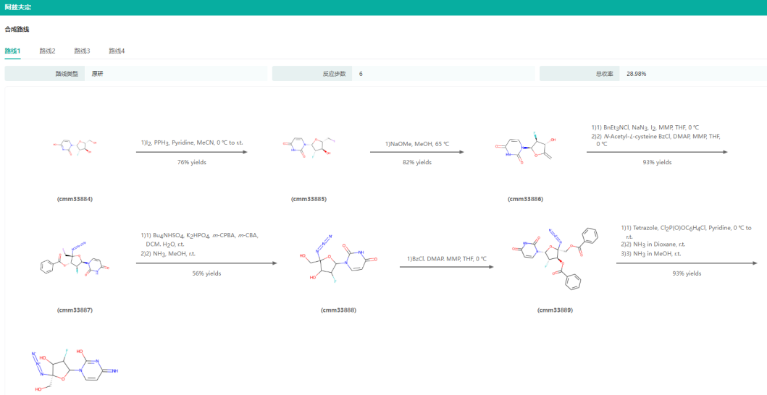The height and width of the screenshot is (395, 767).
Task: Open the 路线2 tab
Action: 48,51
